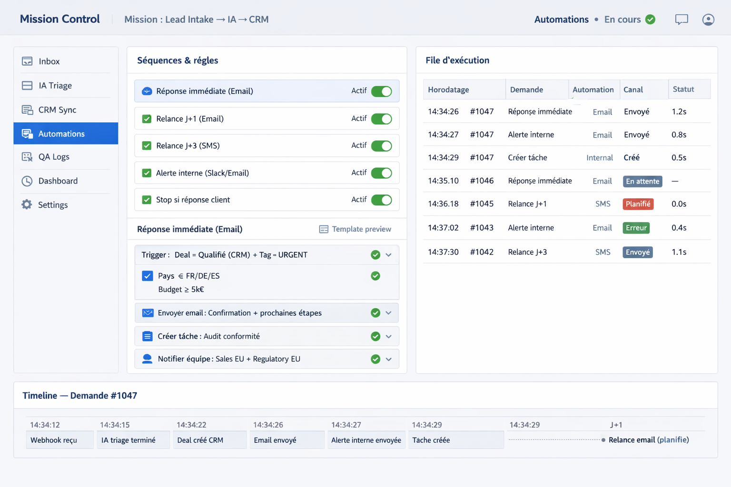Click the QA Logs sidebar icon
Screen dimensions: 731x487
[x=27, y=157]
